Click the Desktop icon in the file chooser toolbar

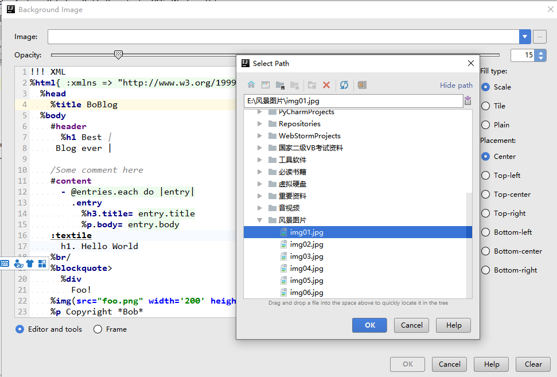coord(266,85)
